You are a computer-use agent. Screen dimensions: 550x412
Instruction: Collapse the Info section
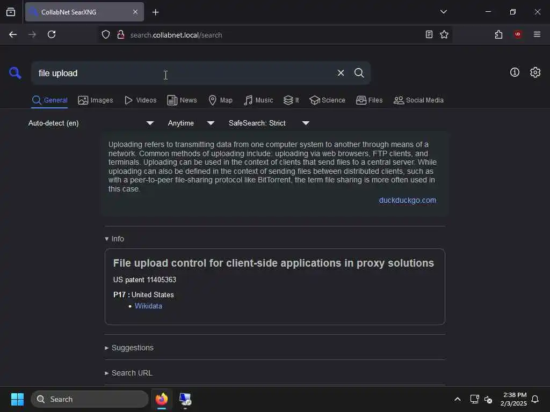pyautogui.click(x=114, y=239)
